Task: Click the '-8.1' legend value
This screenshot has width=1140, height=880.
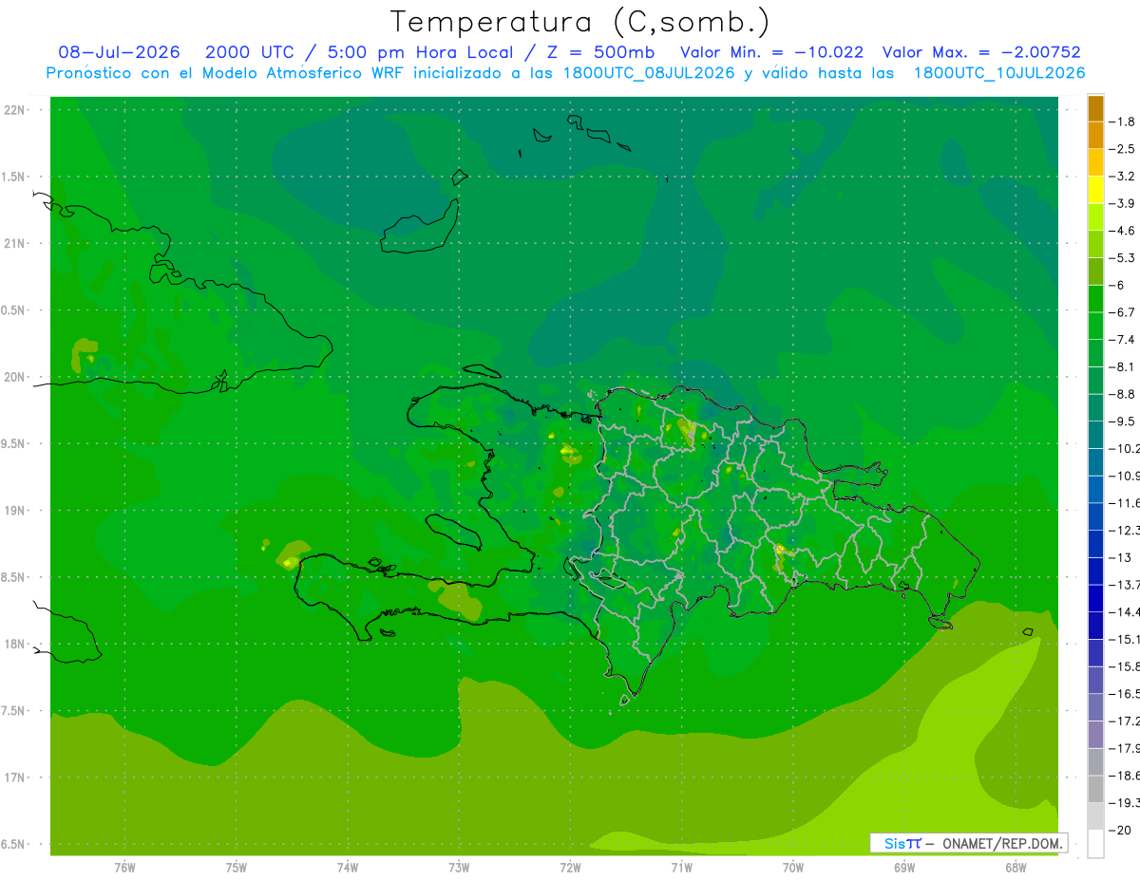Action: pos(1124,366)
